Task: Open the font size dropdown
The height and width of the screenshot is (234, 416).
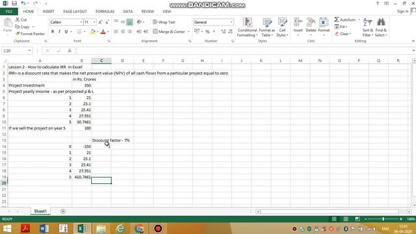Action: 94,22
